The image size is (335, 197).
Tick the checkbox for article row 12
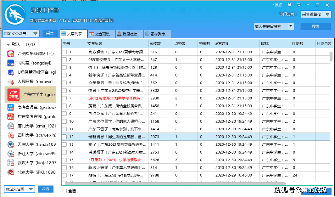pos(65,137)
